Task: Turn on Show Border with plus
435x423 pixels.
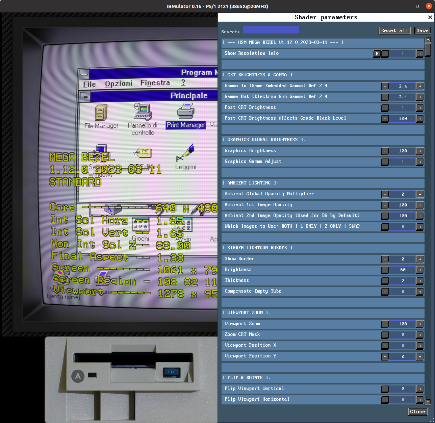Action: point(420,259)
